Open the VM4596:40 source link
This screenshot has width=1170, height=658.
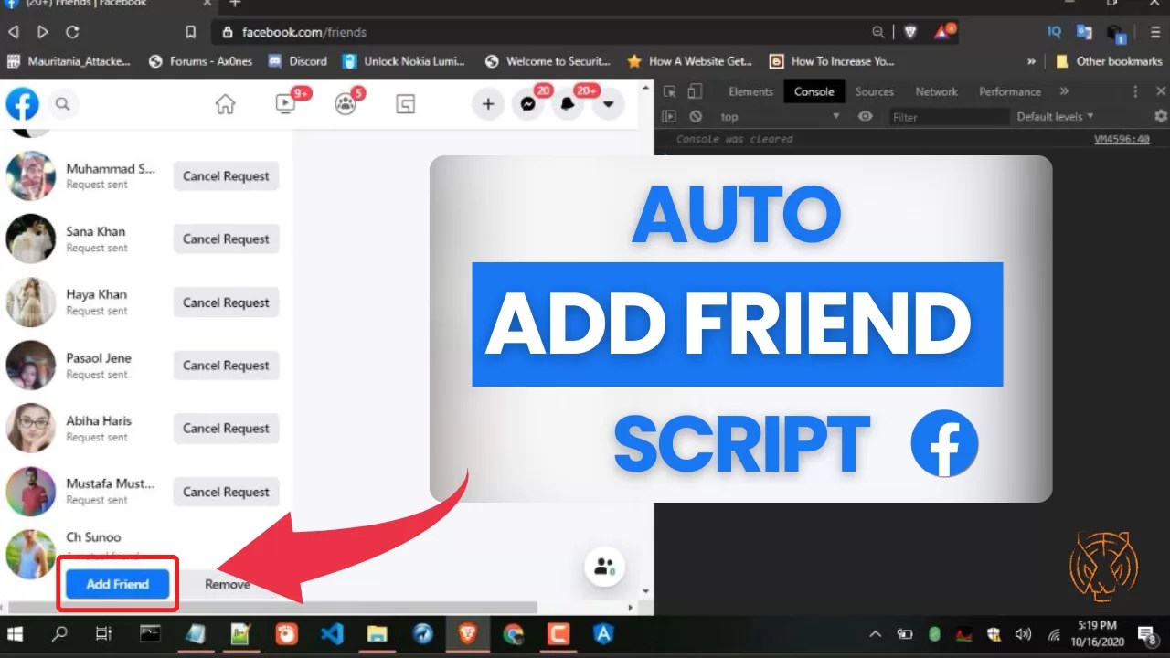1122,140
